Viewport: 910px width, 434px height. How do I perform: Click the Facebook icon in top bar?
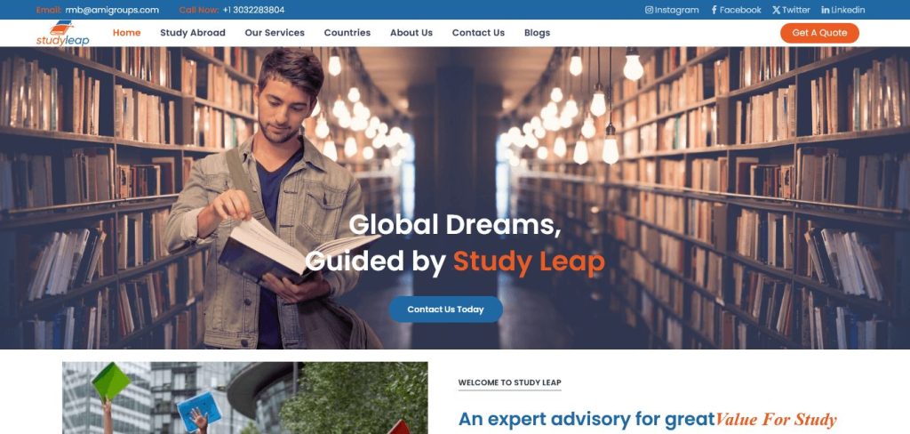coord(714,10)
